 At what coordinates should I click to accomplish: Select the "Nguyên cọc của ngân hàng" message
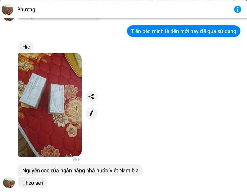point(80,170)
